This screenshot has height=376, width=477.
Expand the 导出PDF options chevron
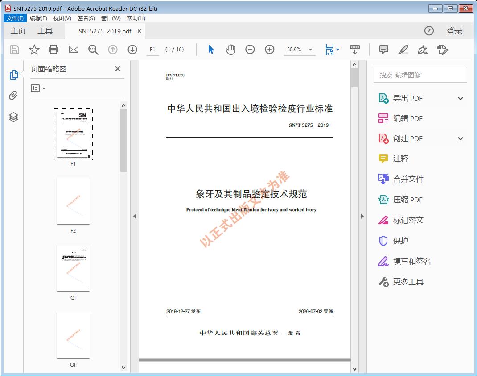(x=460, y=98)
